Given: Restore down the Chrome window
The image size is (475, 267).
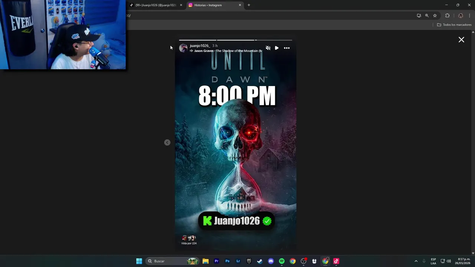Looking at the screenshot, I should pos(458,5).
